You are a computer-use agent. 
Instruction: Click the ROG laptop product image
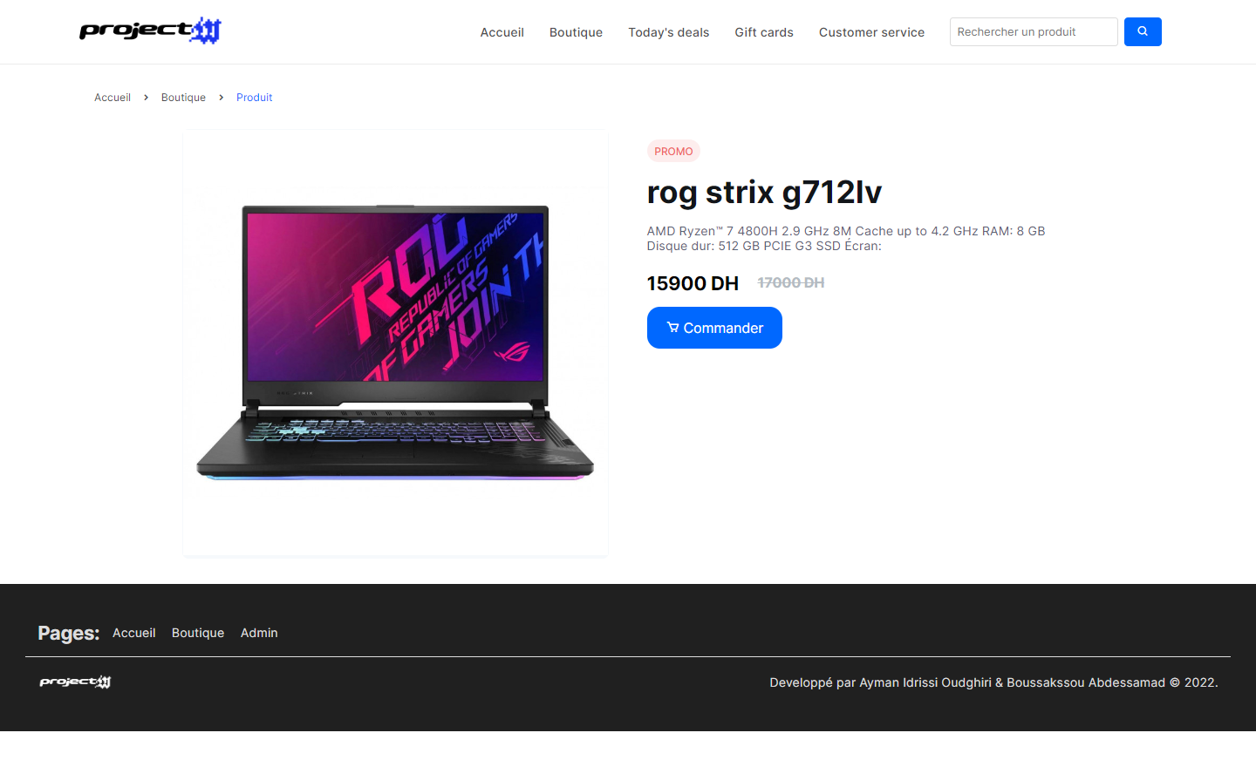pos(395,343)
